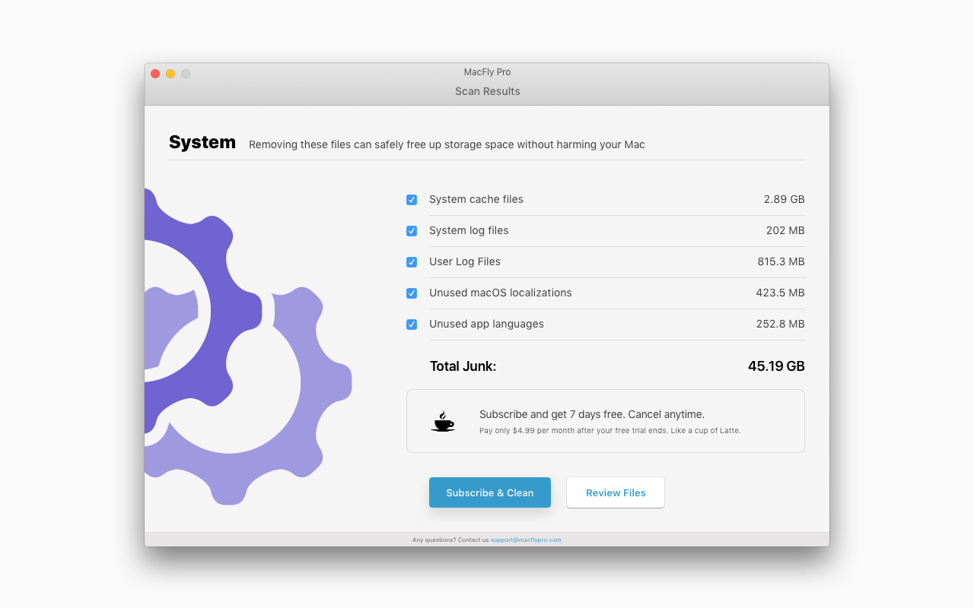Image resolution: width=974 pixels, height=608 pixels.
Task: Click the MacFly Pro window title
Action: coord(487,72)
